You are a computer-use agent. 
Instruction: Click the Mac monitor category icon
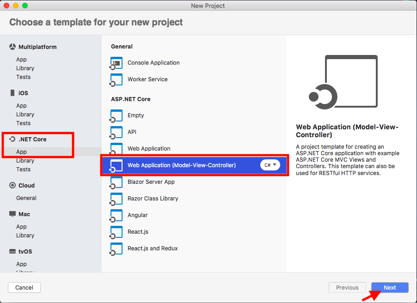[x=12, y=214]
